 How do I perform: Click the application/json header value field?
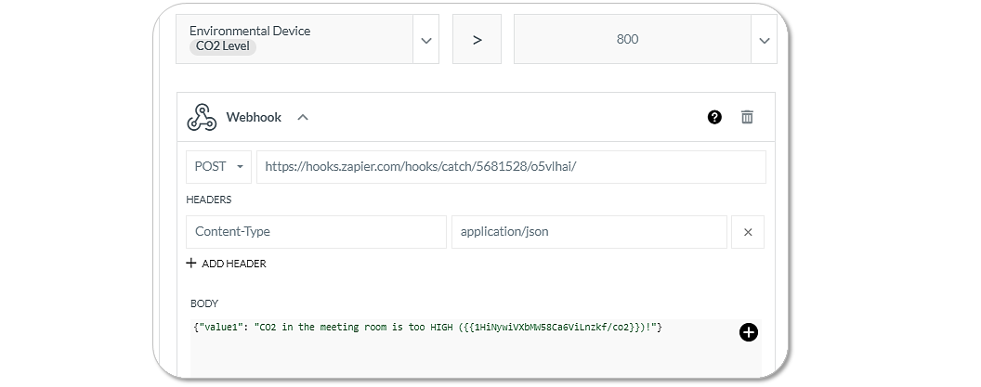[589, 232]
